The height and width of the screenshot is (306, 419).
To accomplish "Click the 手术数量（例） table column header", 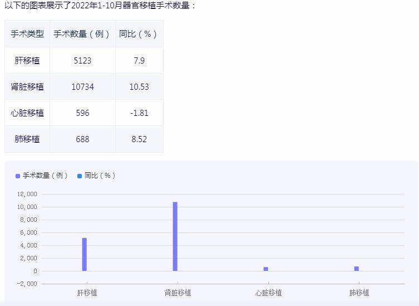I will pyautogui.click(x=82, y=34).
